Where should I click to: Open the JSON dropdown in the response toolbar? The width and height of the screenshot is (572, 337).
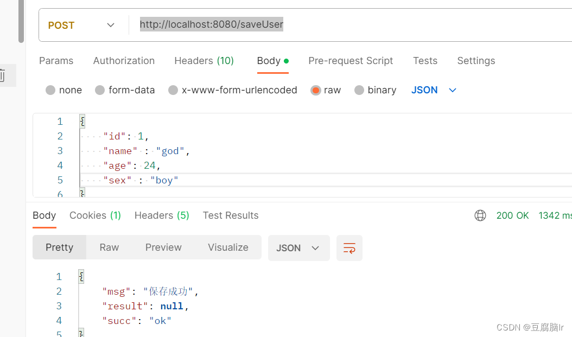298,247
